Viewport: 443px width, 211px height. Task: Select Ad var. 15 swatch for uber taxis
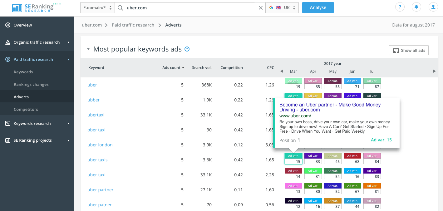point(293,159)
